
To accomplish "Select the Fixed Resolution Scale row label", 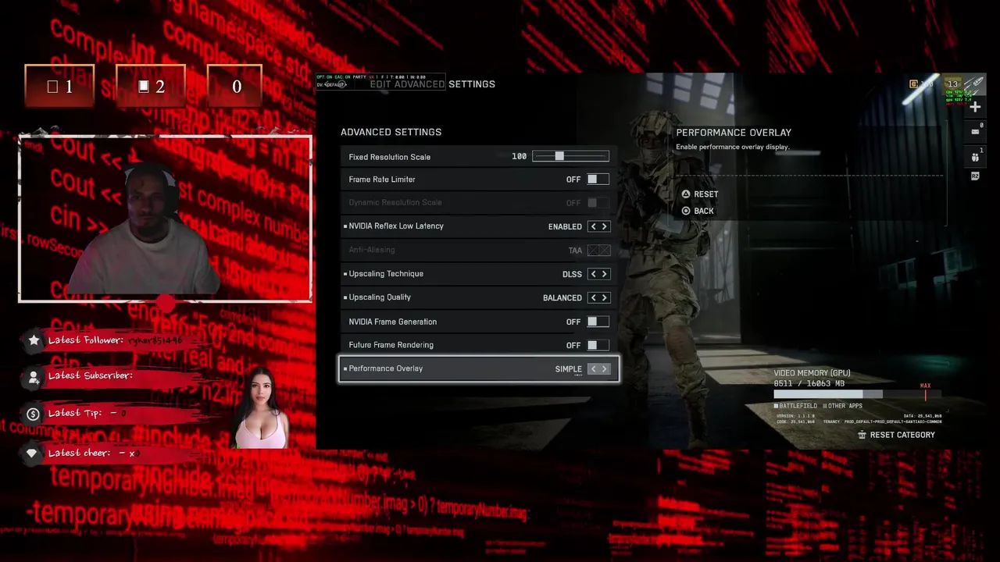I will point(389,157).
